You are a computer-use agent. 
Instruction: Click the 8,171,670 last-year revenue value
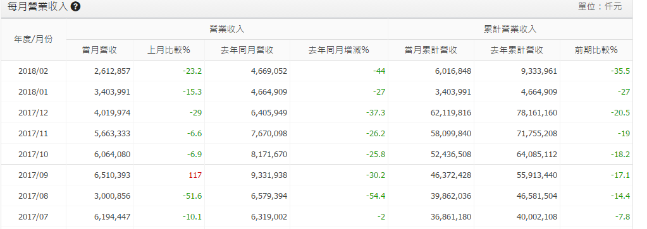[269, 155]
